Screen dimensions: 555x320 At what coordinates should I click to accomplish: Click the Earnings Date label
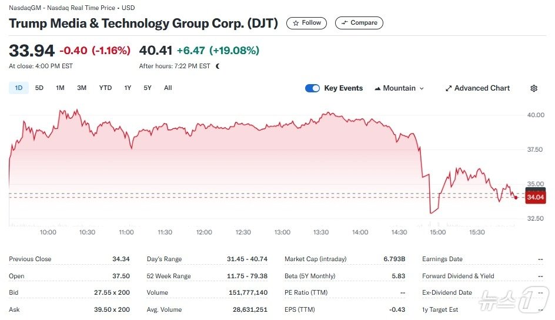tap(442, 259)
